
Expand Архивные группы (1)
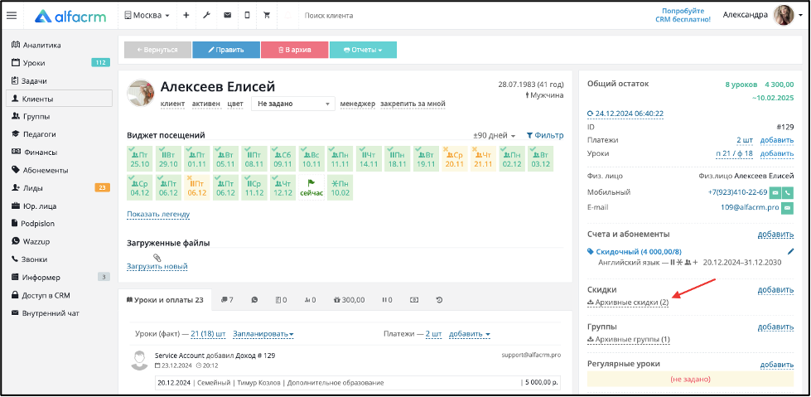point(629,340)
